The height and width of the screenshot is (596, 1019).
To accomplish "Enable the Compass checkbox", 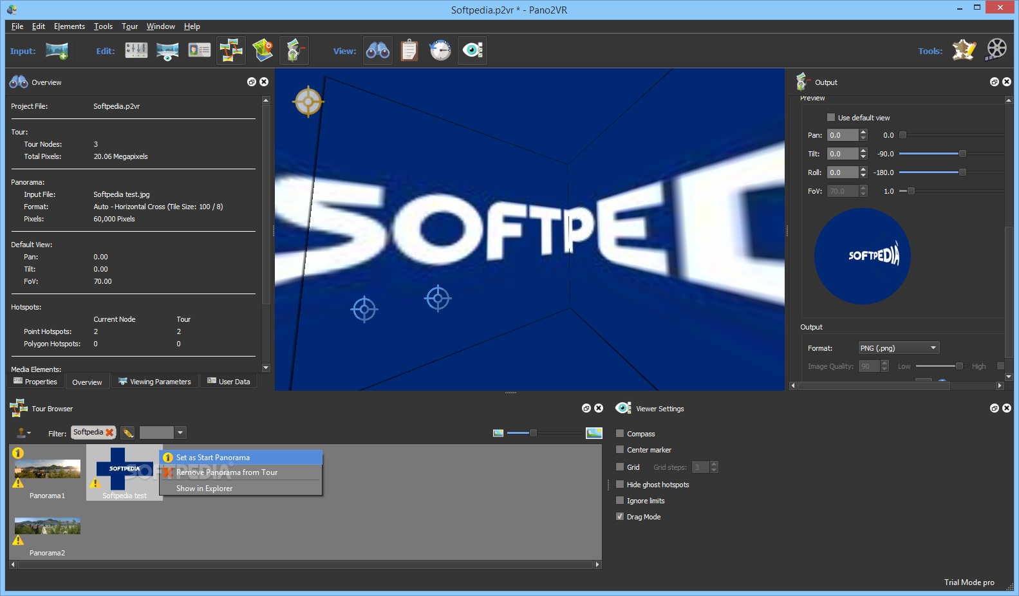I will [620, 433].
